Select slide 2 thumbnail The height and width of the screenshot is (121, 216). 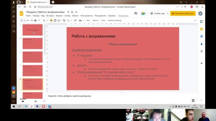[32, 43]
